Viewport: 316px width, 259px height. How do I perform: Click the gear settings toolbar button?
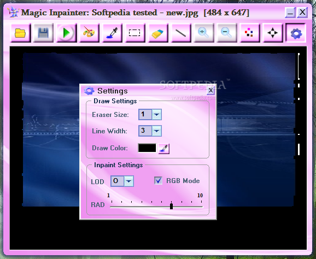(296, 33)
